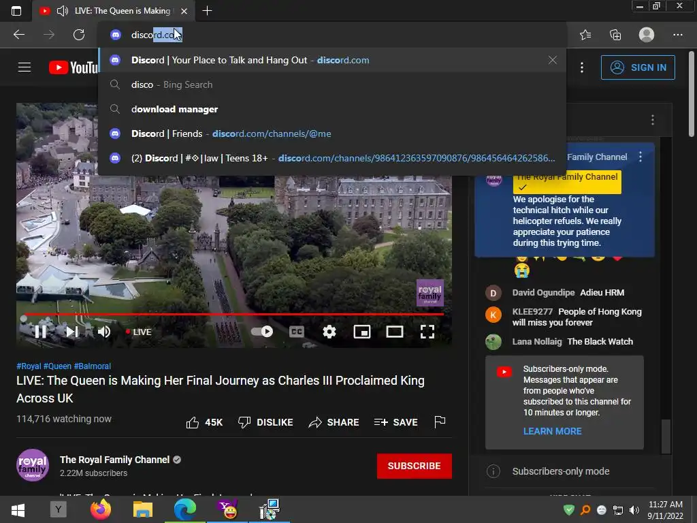Reload the current page

pos(79,35)
